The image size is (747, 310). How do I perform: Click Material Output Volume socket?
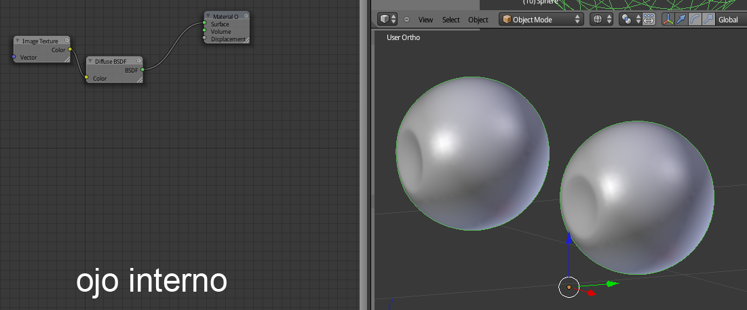tap(204, 30)
